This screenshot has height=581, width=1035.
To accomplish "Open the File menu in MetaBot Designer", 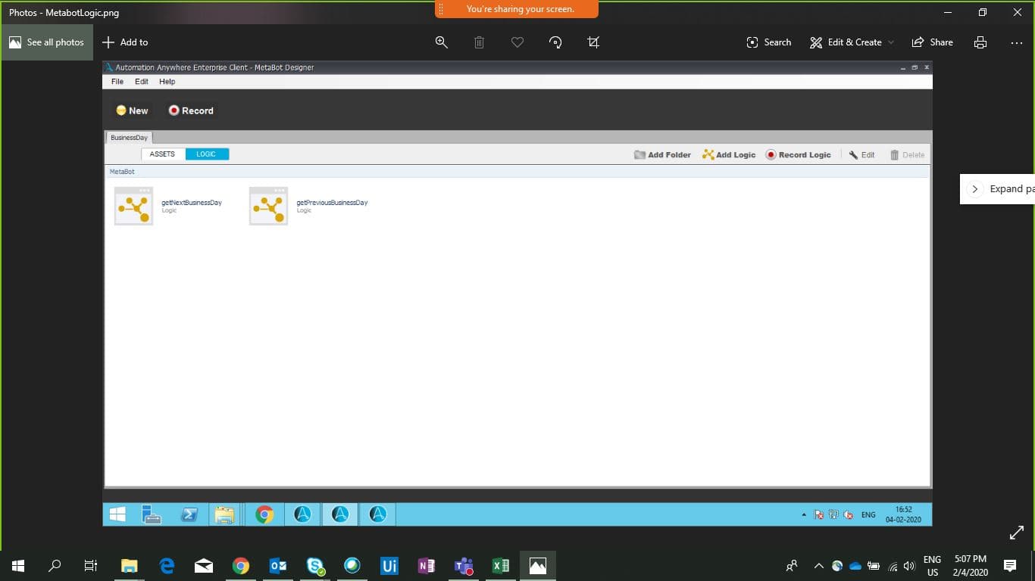I will tap(117, 82).
